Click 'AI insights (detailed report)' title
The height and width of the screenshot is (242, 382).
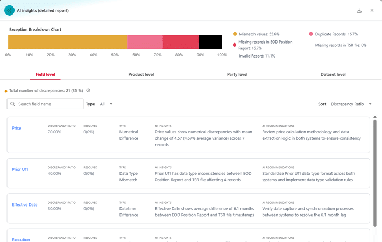(43, 10)
